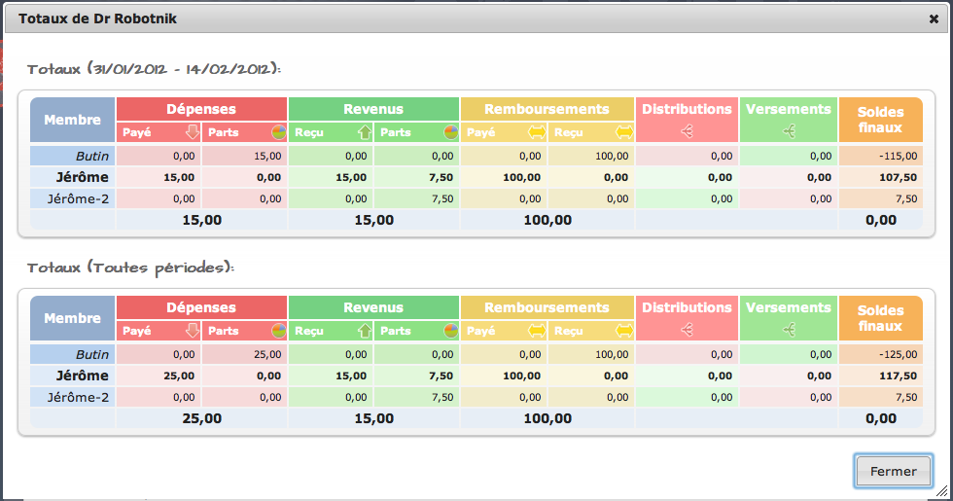Select the Jérôme row in the date-range table

point(82,177)
